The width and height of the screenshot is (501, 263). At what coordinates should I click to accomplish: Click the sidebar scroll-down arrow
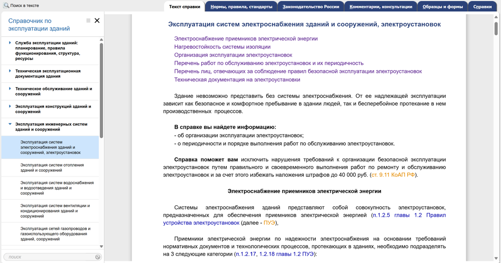click(x=101, y=247)
